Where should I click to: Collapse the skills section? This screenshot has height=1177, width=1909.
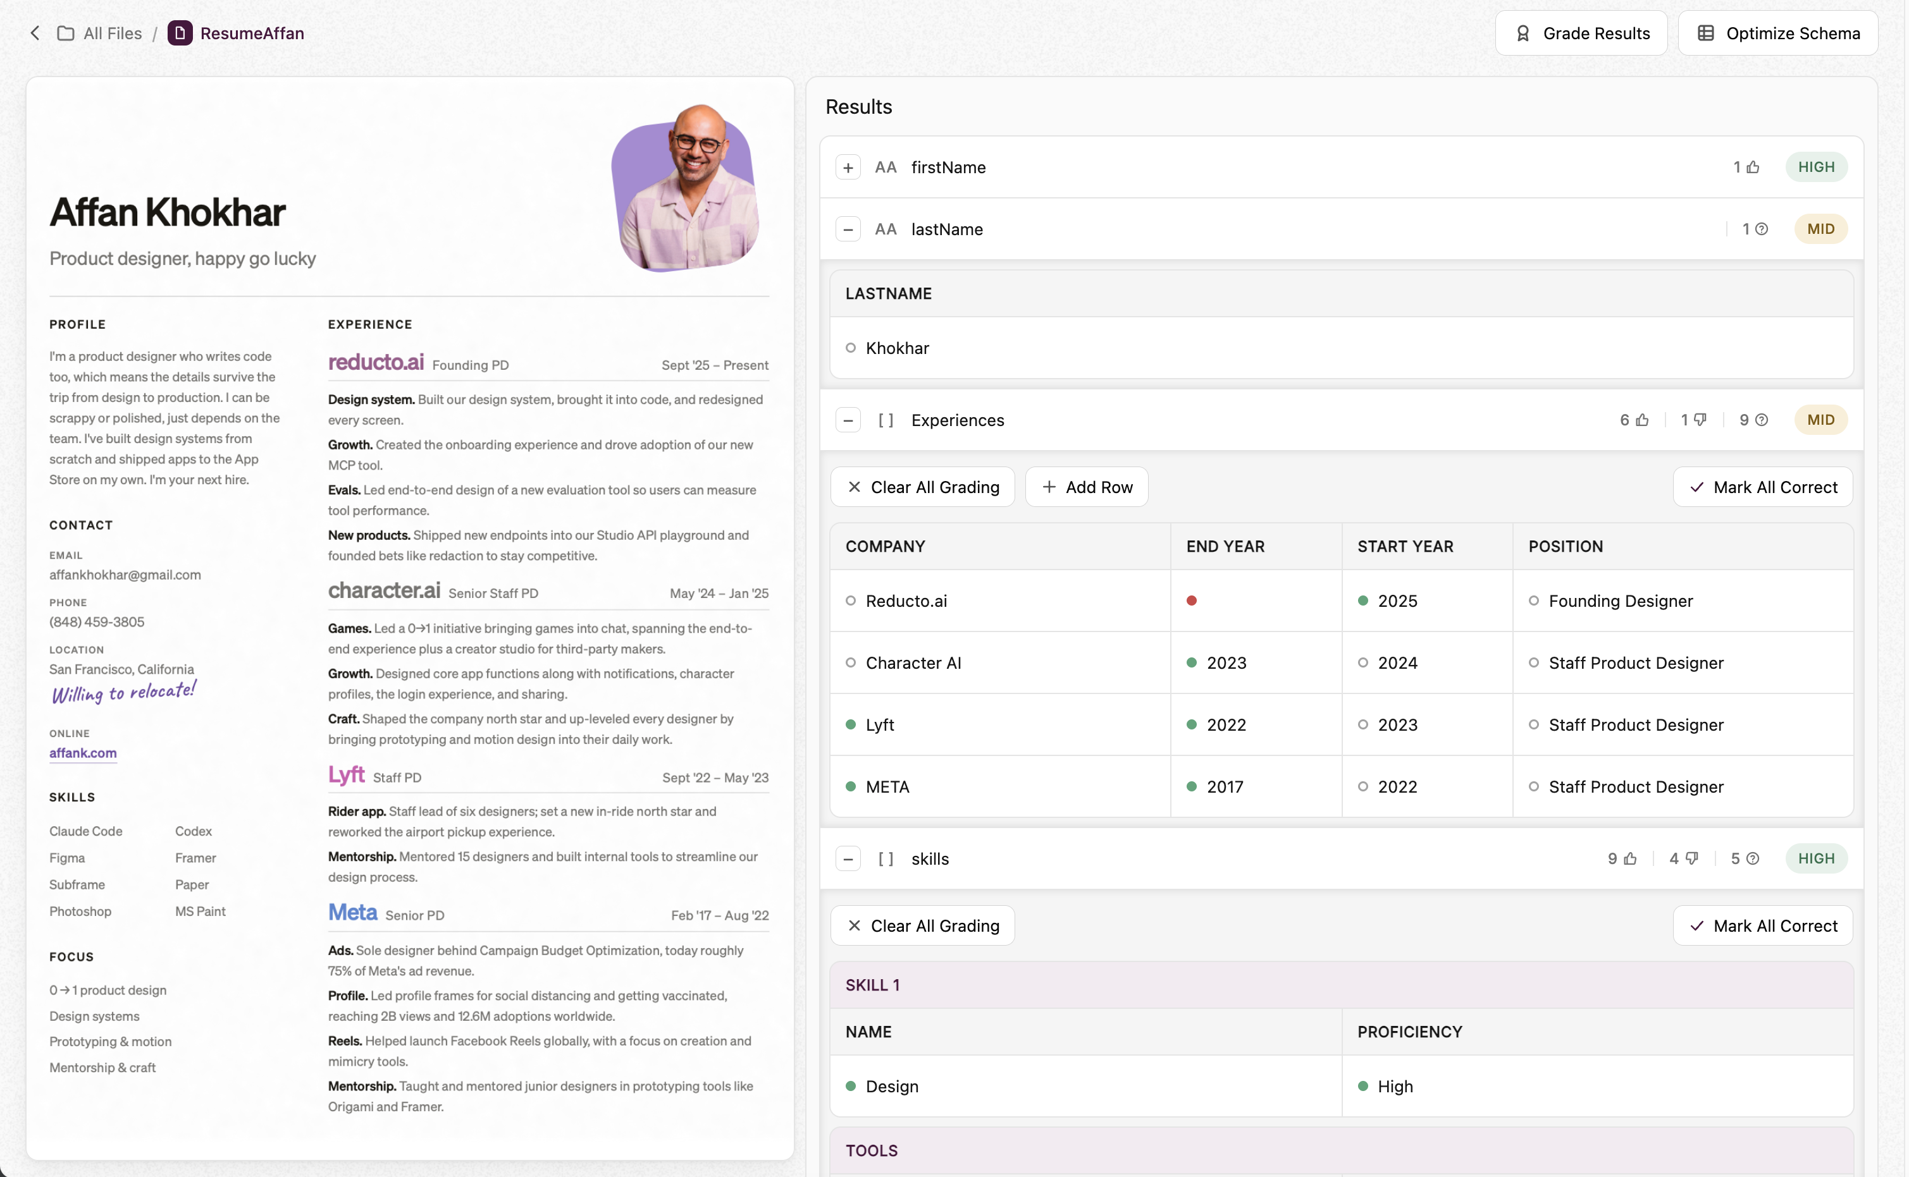click(848, 858)
